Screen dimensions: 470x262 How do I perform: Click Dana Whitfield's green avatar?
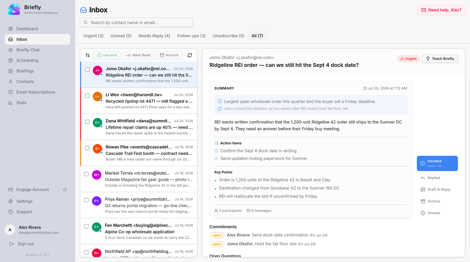click(x=97, y=122)
